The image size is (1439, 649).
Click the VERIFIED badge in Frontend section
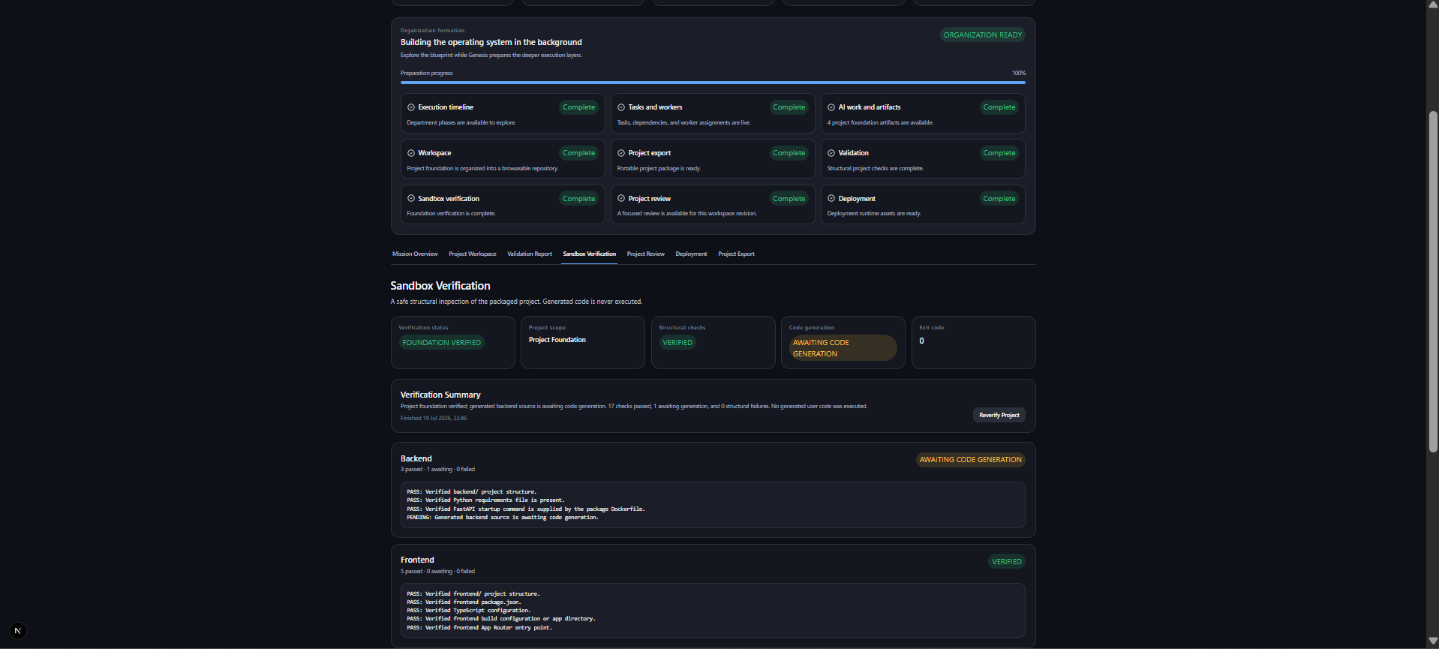(x=1007, y=562)
